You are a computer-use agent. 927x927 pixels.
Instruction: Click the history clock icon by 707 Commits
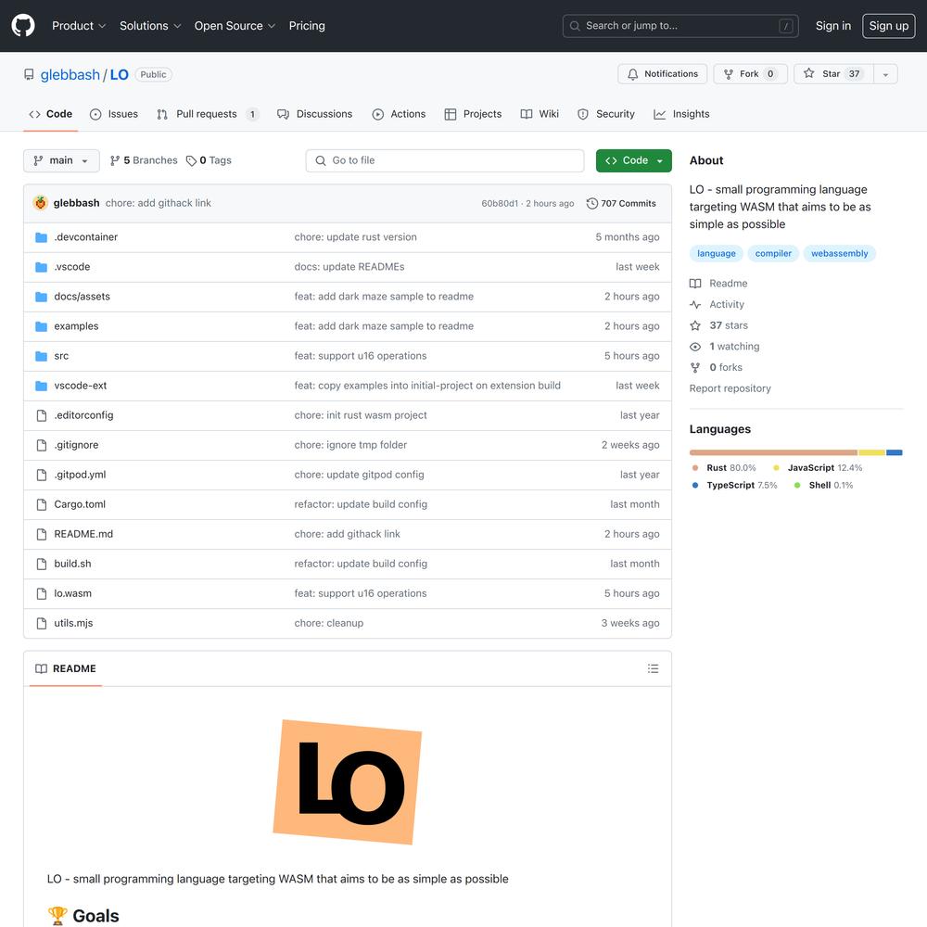point(591,203)
